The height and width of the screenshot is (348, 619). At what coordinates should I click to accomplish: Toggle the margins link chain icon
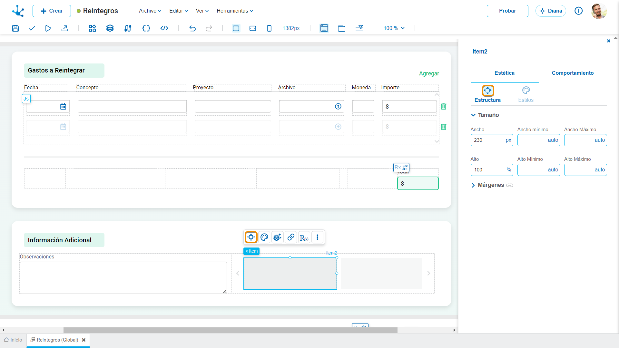click(x=510, y=185)
